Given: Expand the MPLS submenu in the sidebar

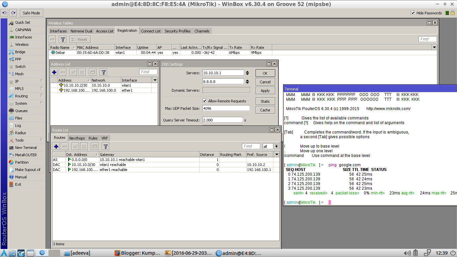Looking at the screenshot, I should click(42, 88).
